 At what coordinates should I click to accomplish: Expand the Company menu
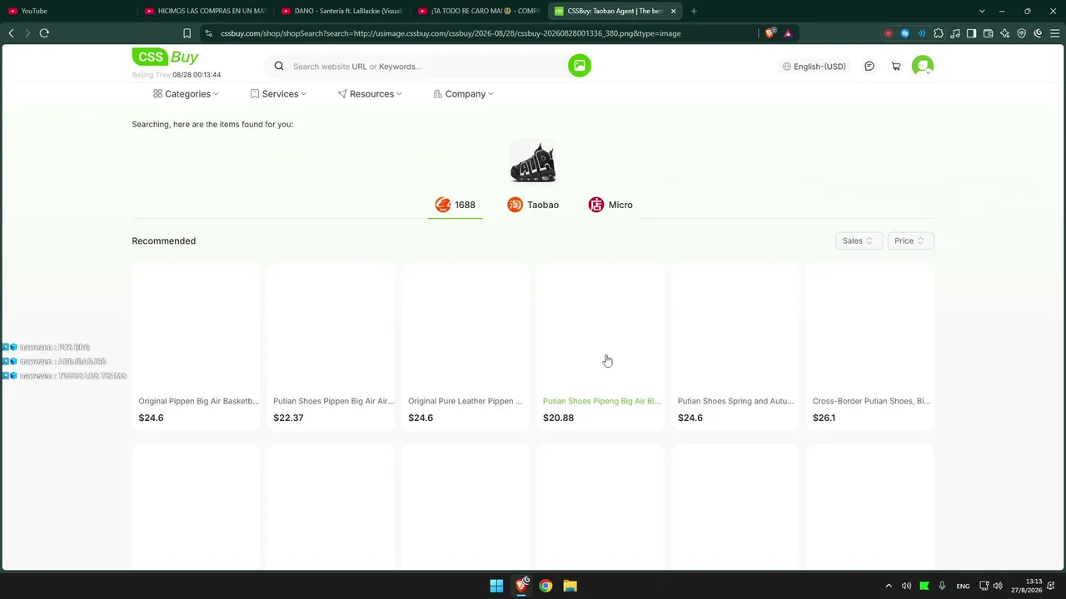click(464, 94)
